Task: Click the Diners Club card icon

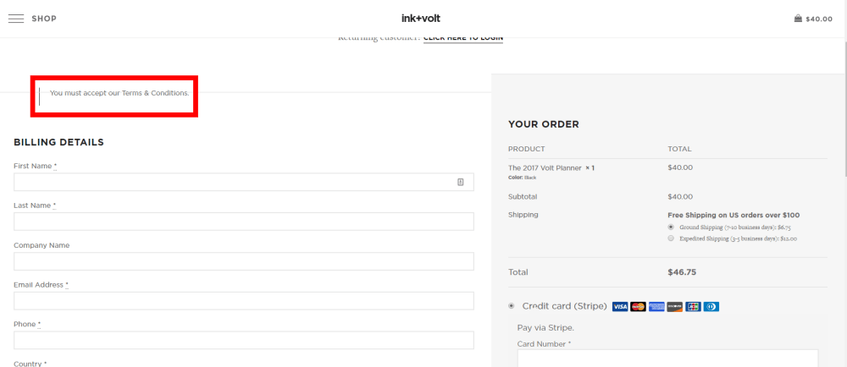Action: click(711, 306)
